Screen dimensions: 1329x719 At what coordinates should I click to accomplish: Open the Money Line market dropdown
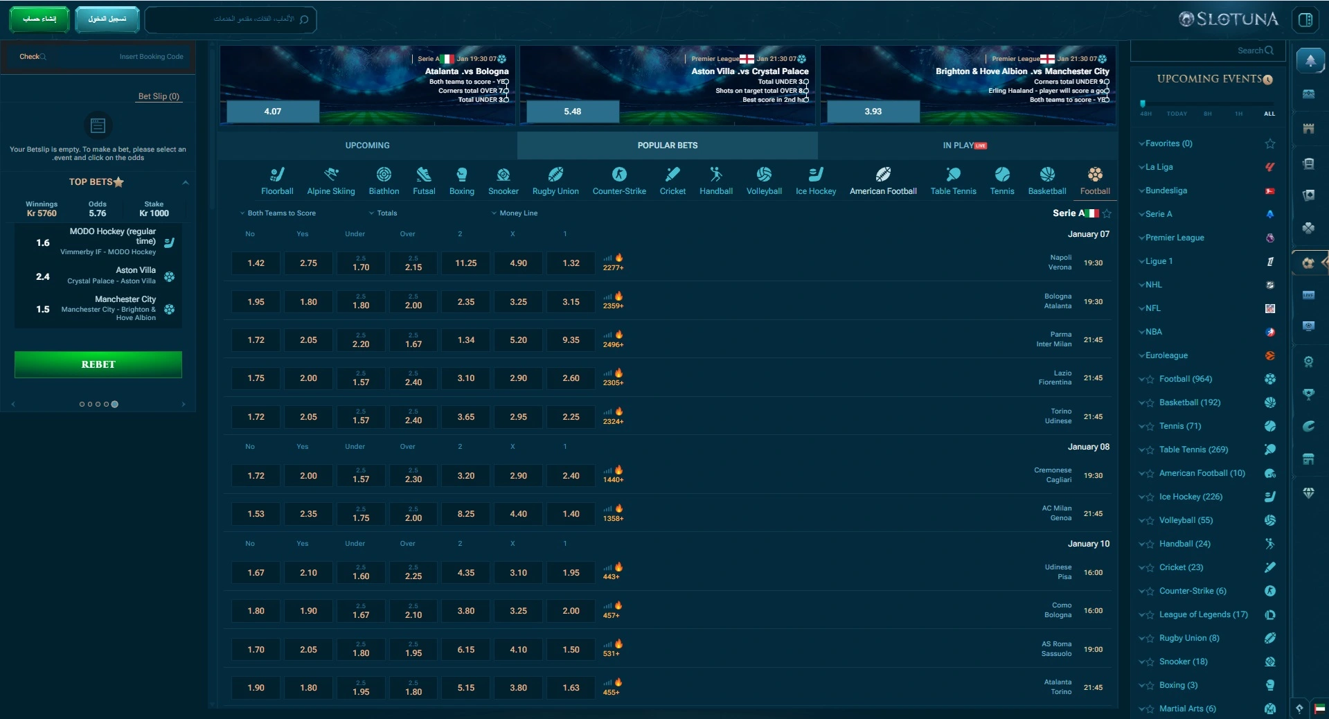pyautogui.click(x=515, y=213)
